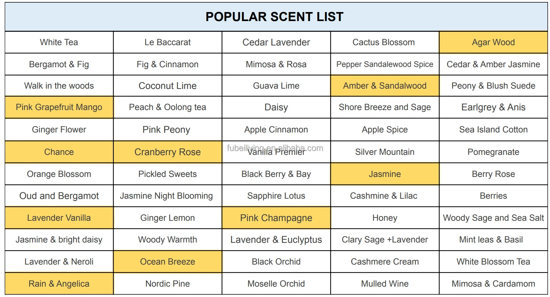Screen dimensions: 550x297
Task: Pick the Rain & Angelica cell
Action: pos(59,284)
